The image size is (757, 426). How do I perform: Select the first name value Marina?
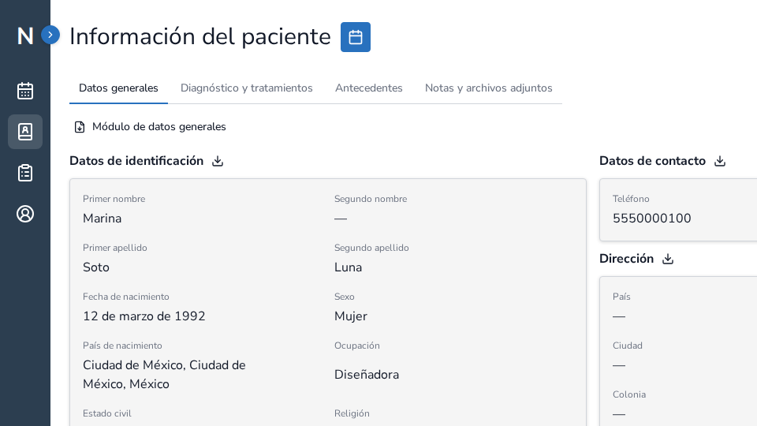coord(103,219)
